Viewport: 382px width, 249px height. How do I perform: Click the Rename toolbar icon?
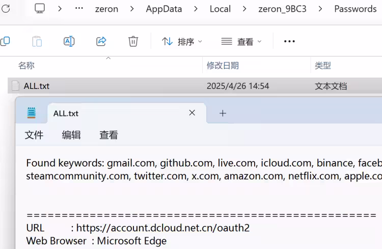pos(69,41)
